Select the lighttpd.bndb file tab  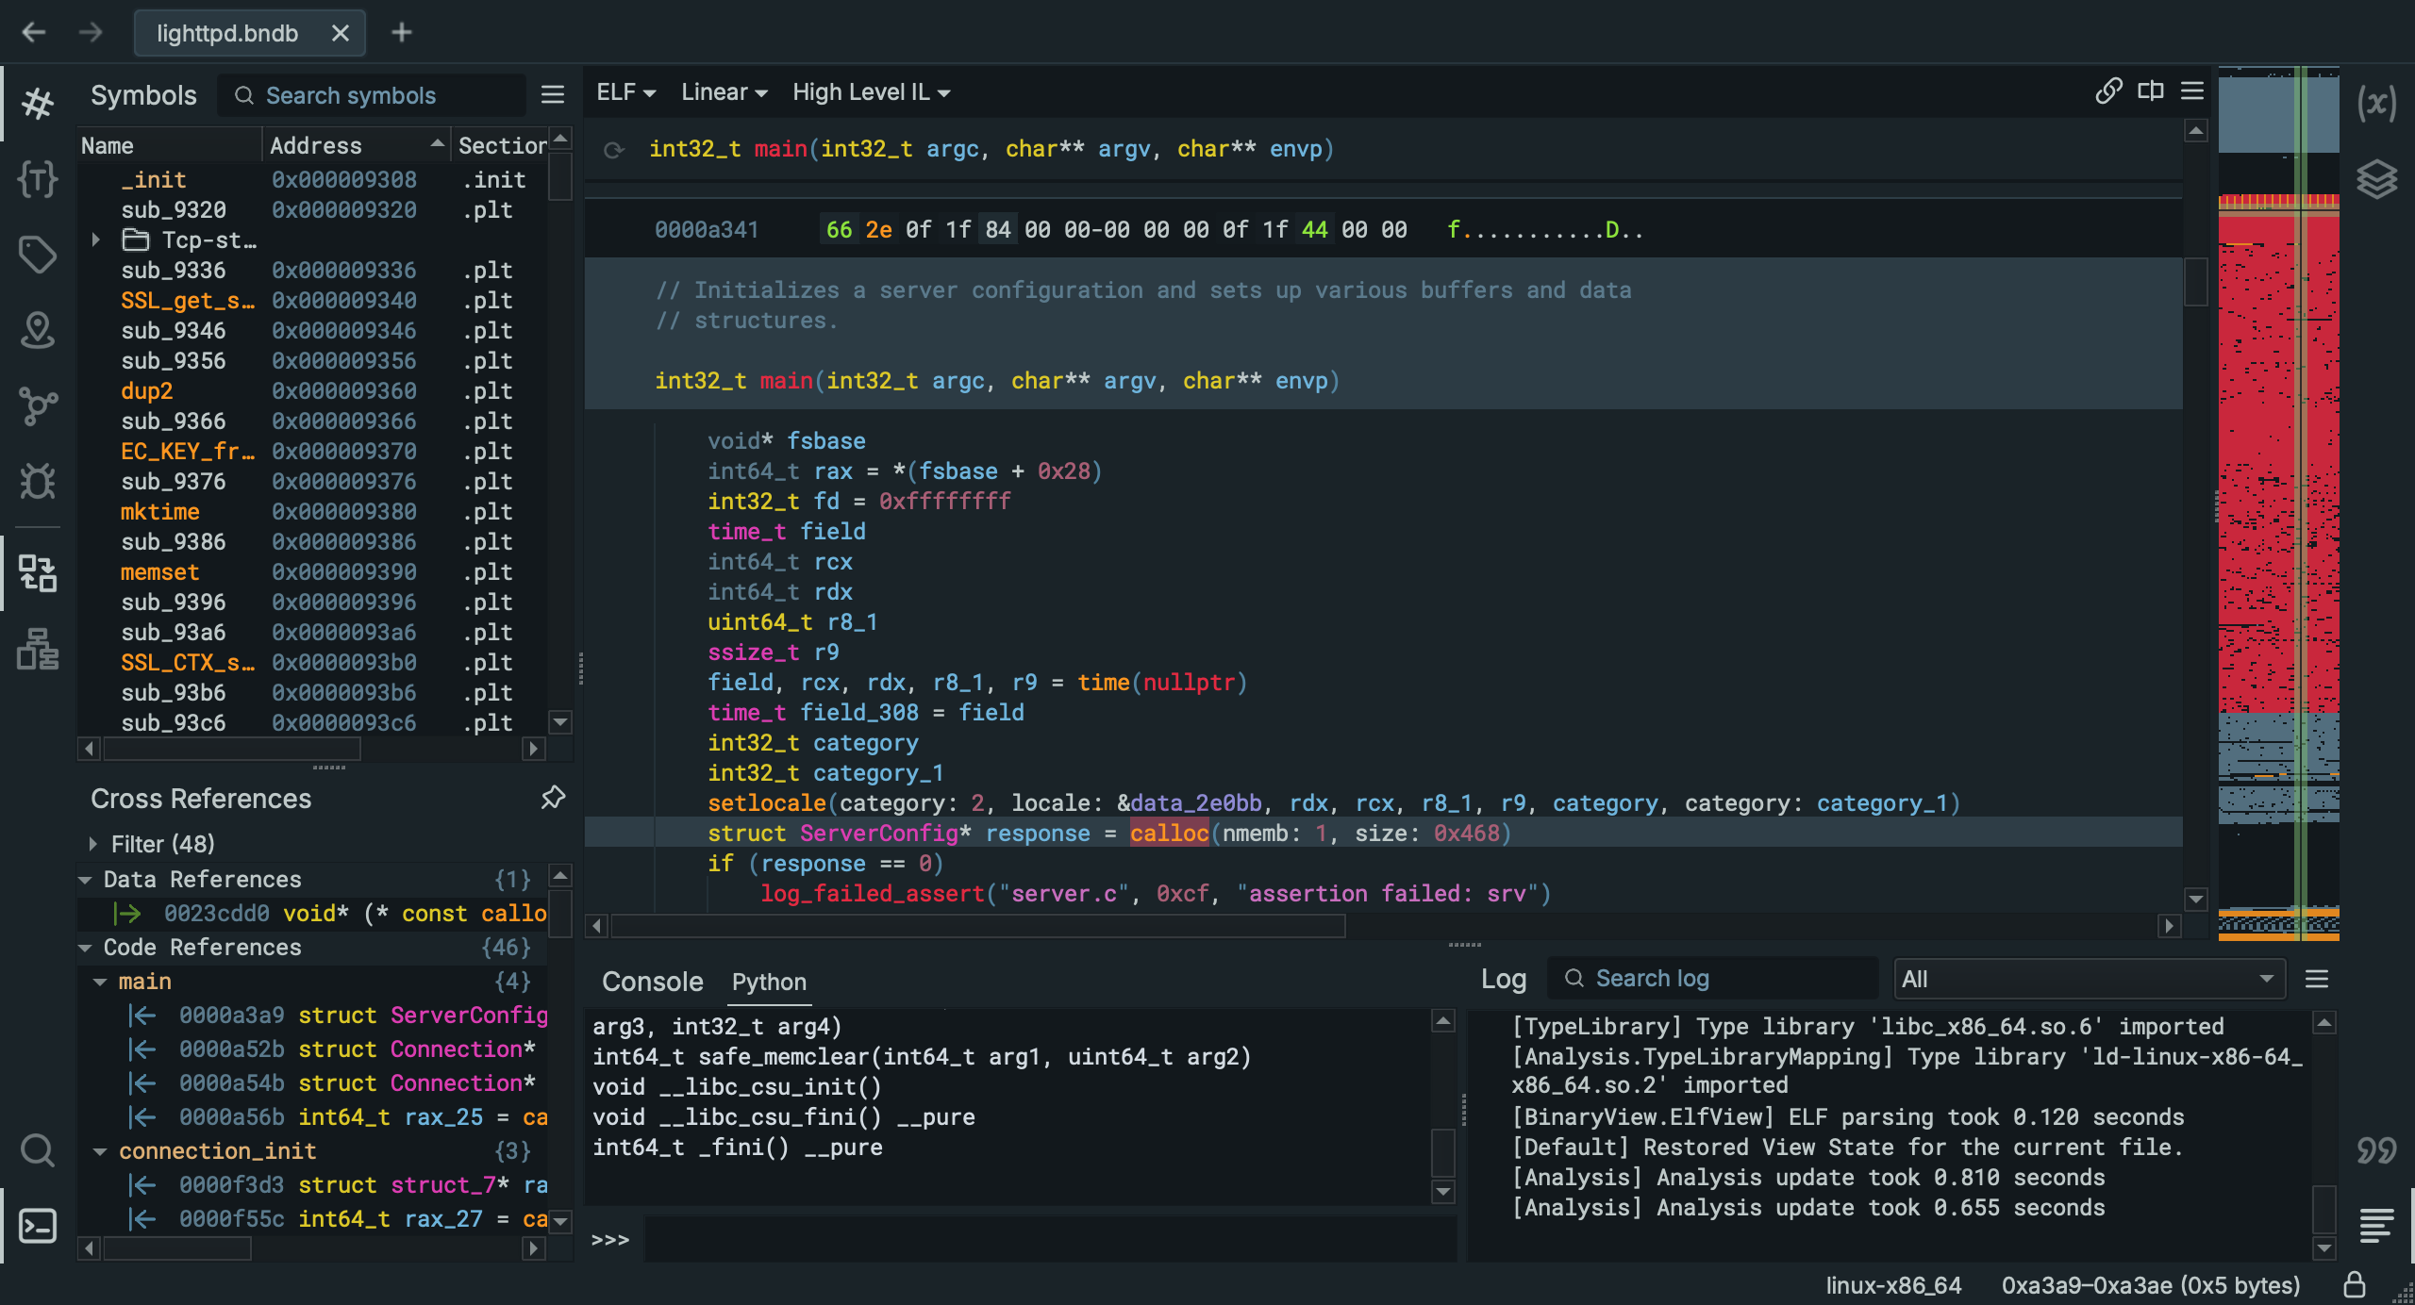point(227,33)
